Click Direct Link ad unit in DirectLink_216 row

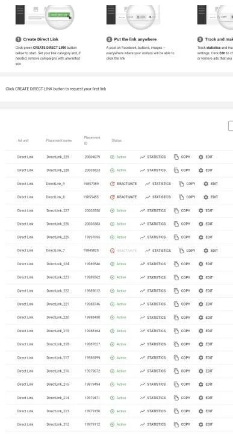click(25, 371)
